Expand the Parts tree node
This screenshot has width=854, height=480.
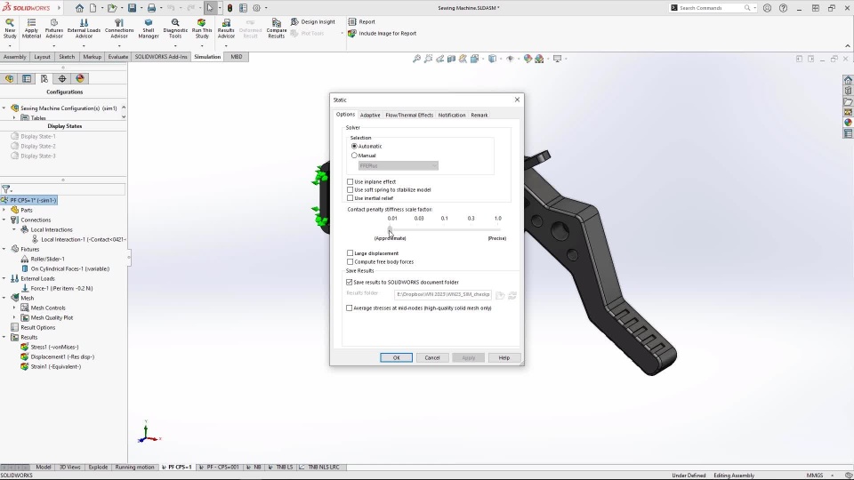tap(4, 210)
